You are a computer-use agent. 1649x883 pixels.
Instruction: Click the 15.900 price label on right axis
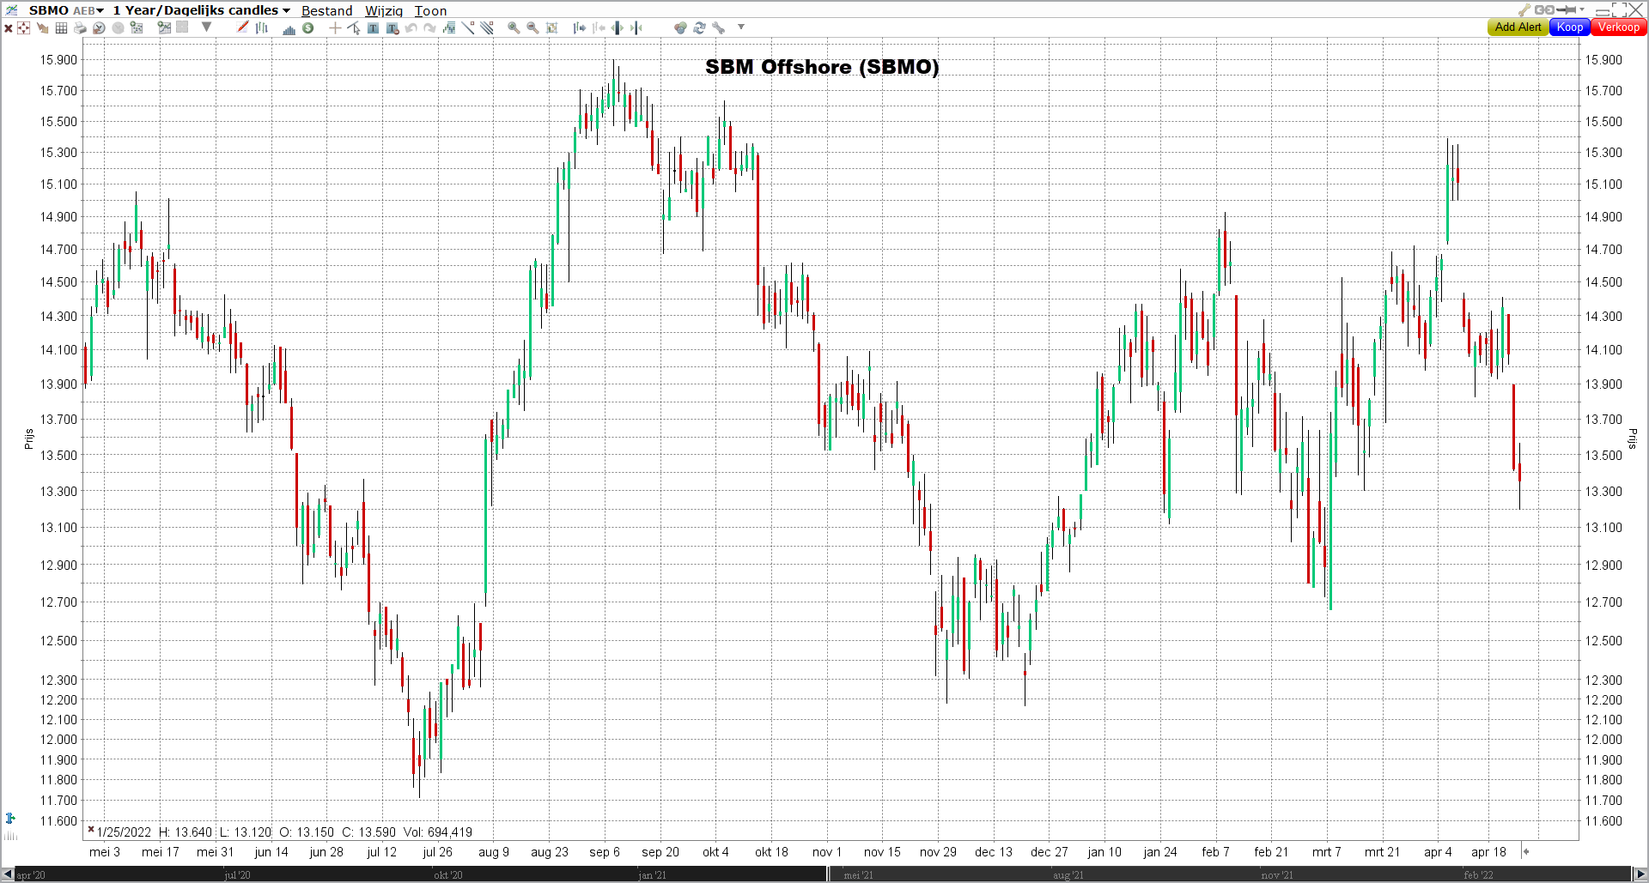[1603, 60]
